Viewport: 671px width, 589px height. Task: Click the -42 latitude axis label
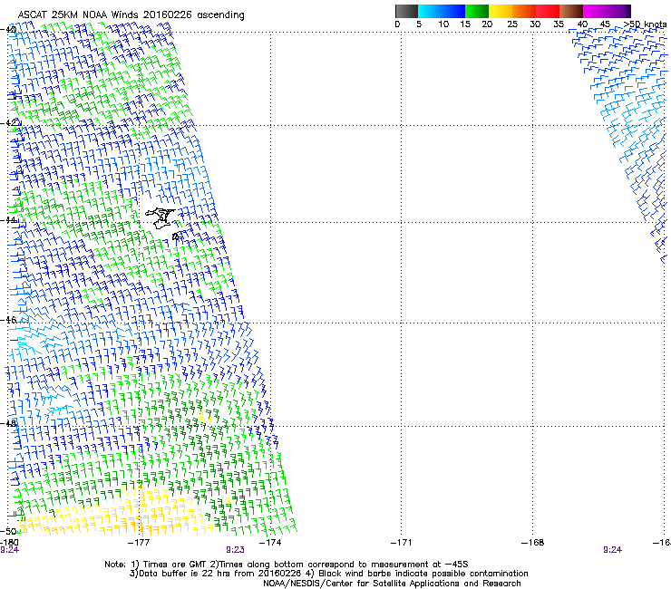coord(9,122)
